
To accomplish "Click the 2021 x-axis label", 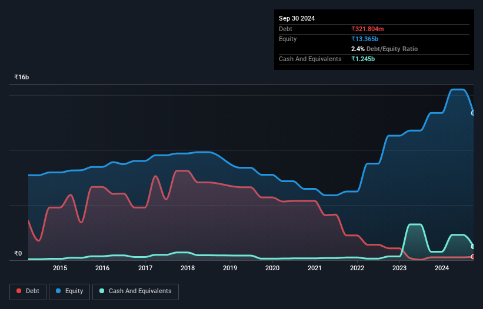I will 315,268.
